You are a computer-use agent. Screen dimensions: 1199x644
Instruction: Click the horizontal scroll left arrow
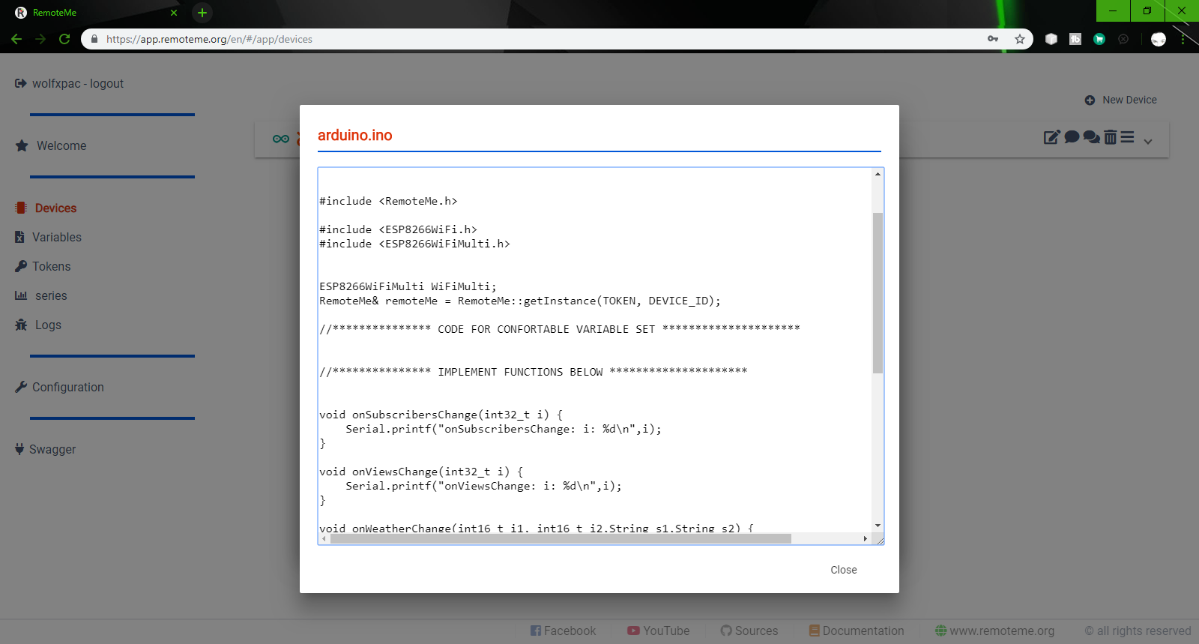[324, 538]
